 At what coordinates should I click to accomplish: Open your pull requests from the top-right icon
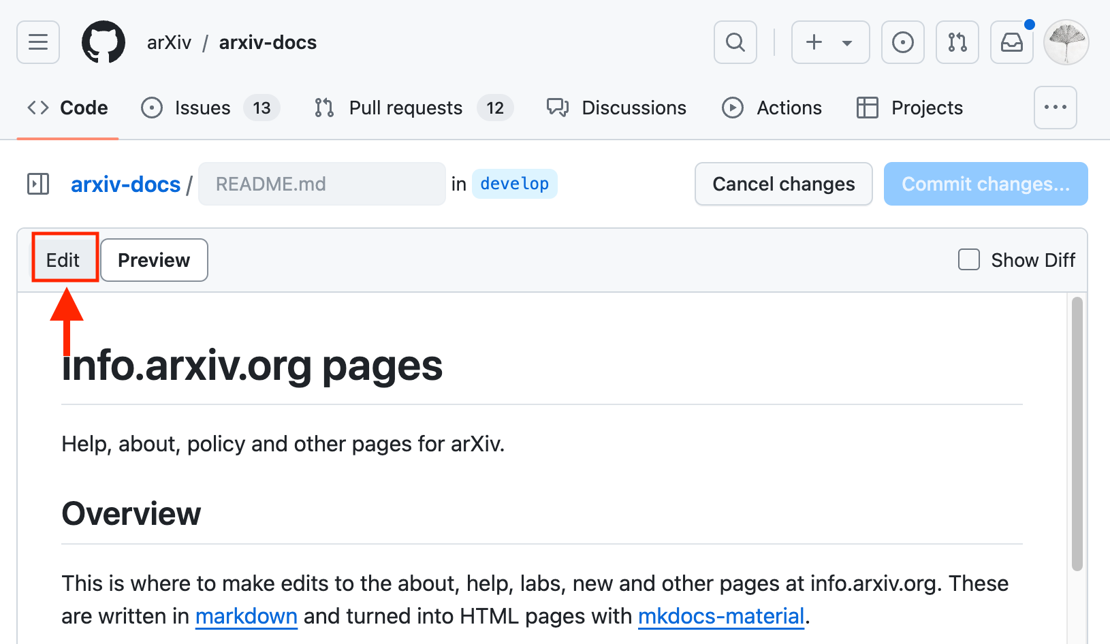click(957, 42)
